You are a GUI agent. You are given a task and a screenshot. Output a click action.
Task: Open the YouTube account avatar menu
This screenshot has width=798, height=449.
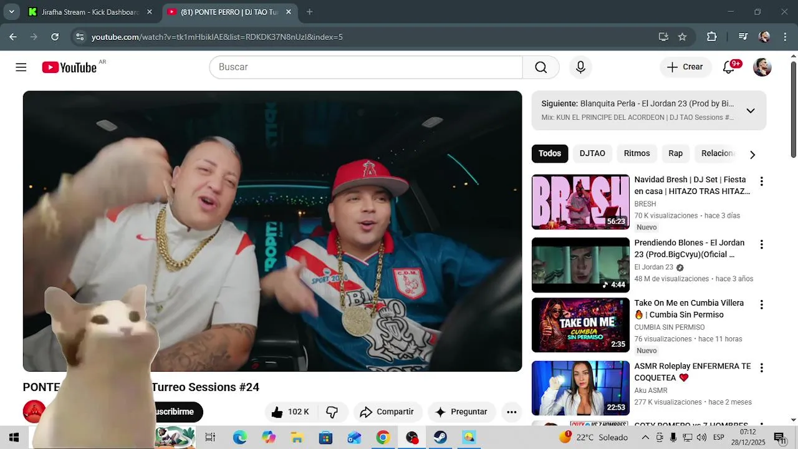click(762, 67)
